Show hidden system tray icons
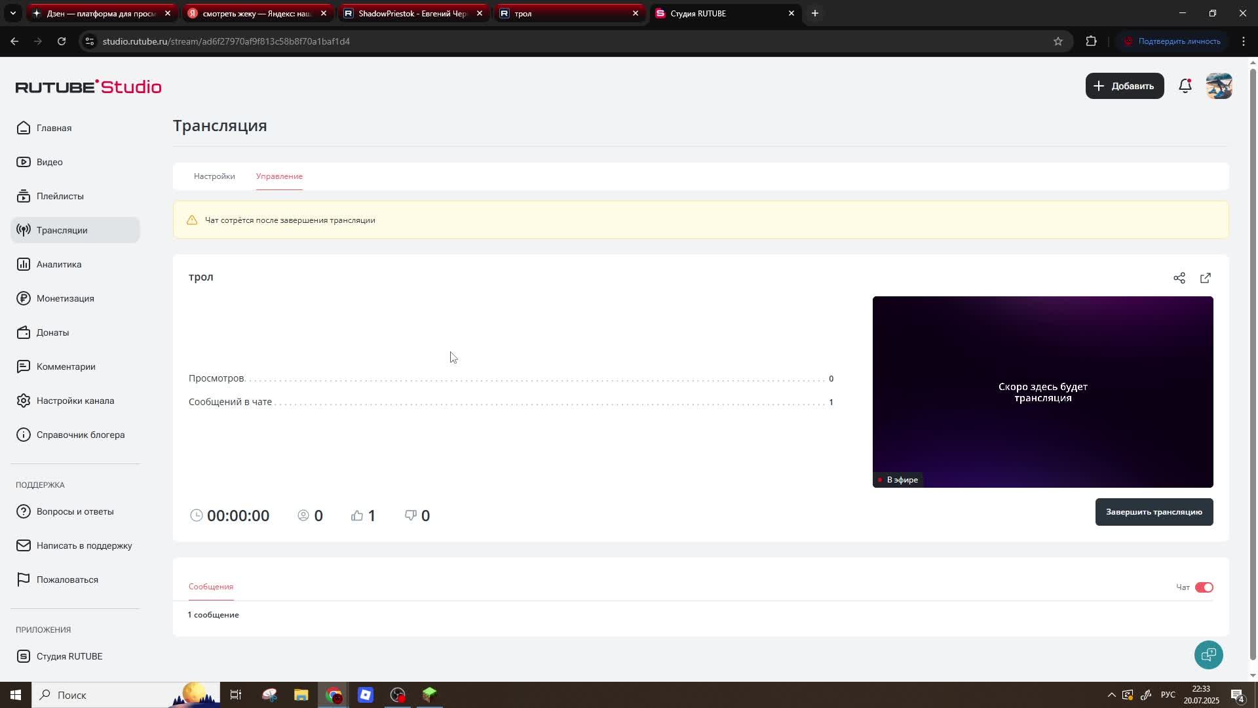 [1111, 695]
